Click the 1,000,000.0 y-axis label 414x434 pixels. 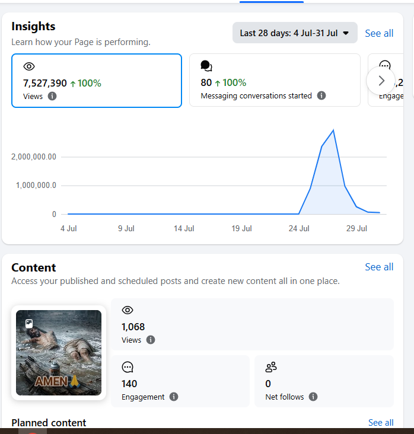coord(36,185)
